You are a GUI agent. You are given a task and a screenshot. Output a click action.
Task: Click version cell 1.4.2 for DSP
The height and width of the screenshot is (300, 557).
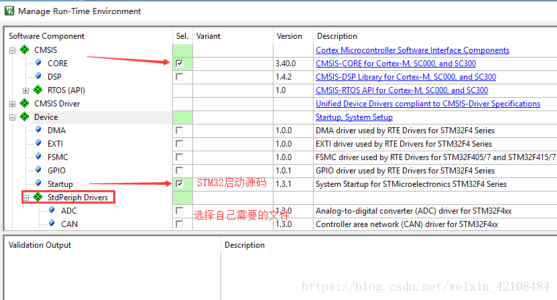tap(284, 77)
